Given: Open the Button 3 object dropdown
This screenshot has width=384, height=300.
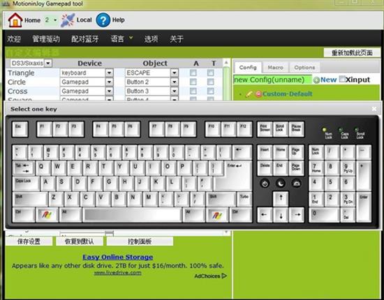Looking at the screenshot, I should (174, 91).
